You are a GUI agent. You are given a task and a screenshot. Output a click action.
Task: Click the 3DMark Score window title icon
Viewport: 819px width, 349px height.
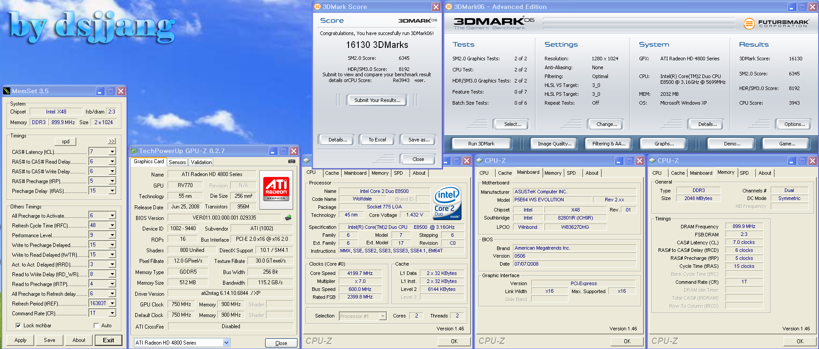coord(317,7)
